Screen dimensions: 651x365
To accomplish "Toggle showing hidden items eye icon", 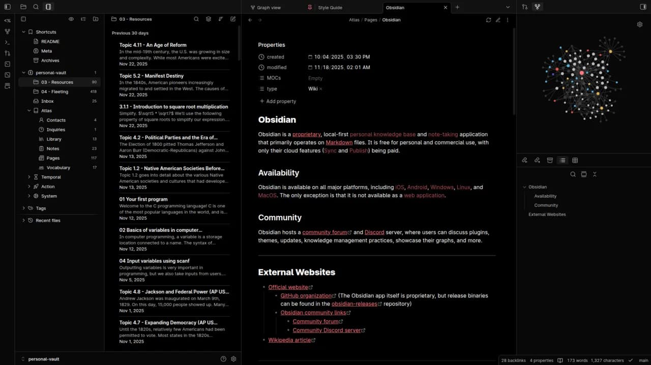I will click(71, 19).
